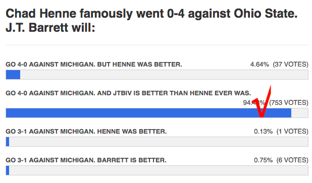Image resolution: width=312 pixels, height=183 pixels.
Task: Click the gray track of the 0.75% bar
Action: [x=159, y=170]
